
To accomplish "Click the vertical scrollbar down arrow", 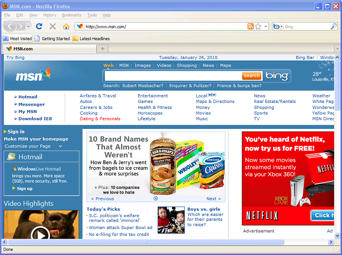I will 337,235.
